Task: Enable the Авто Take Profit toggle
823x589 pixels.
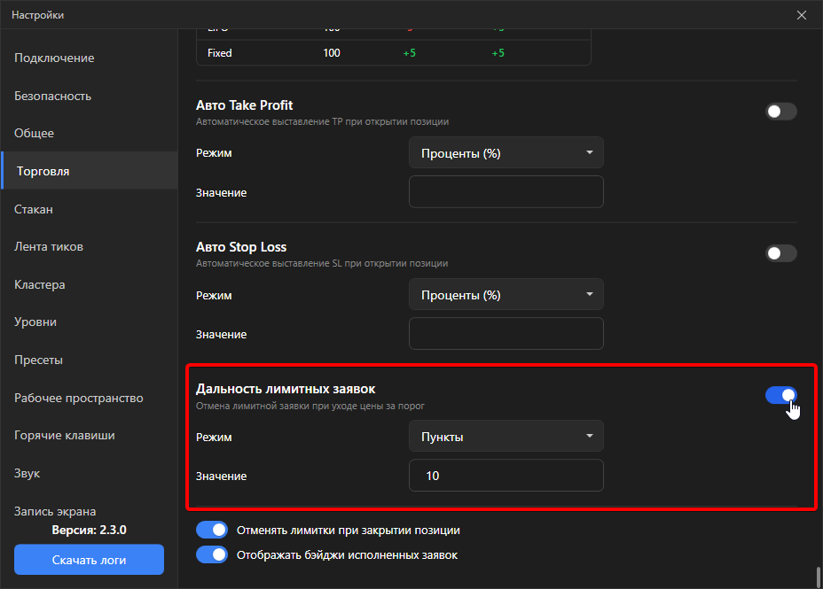Action: [x=781, y=111]
